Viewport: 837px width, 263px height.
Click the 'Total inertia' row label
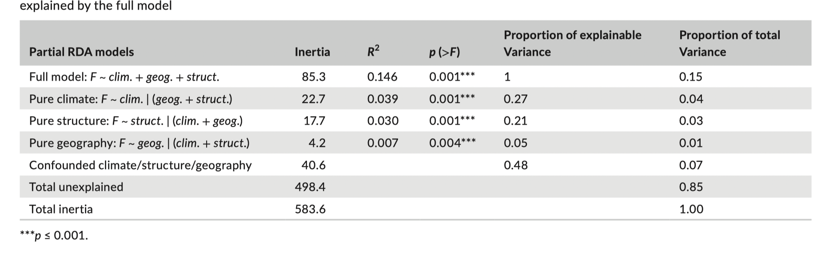[x=61, y=209]
